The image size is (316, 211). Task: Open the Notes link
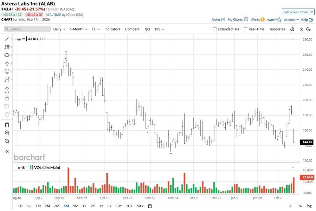218,20
